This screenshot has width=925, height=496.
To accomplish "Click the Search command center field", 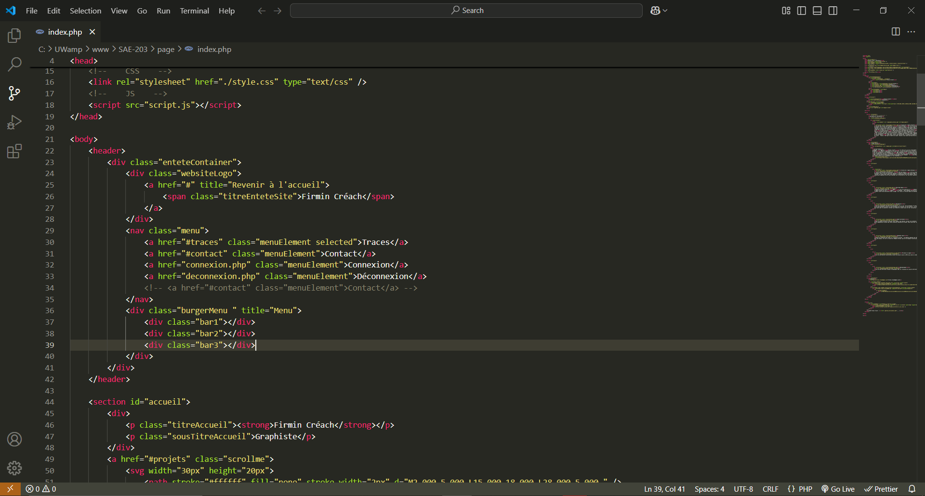I will click(x=466, y=11).
